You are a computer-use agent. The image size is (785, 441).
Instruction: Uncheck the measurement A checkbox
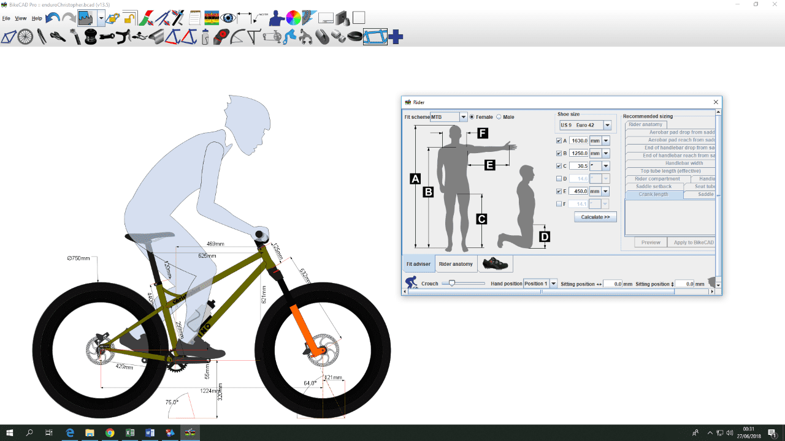coord(558,141)
